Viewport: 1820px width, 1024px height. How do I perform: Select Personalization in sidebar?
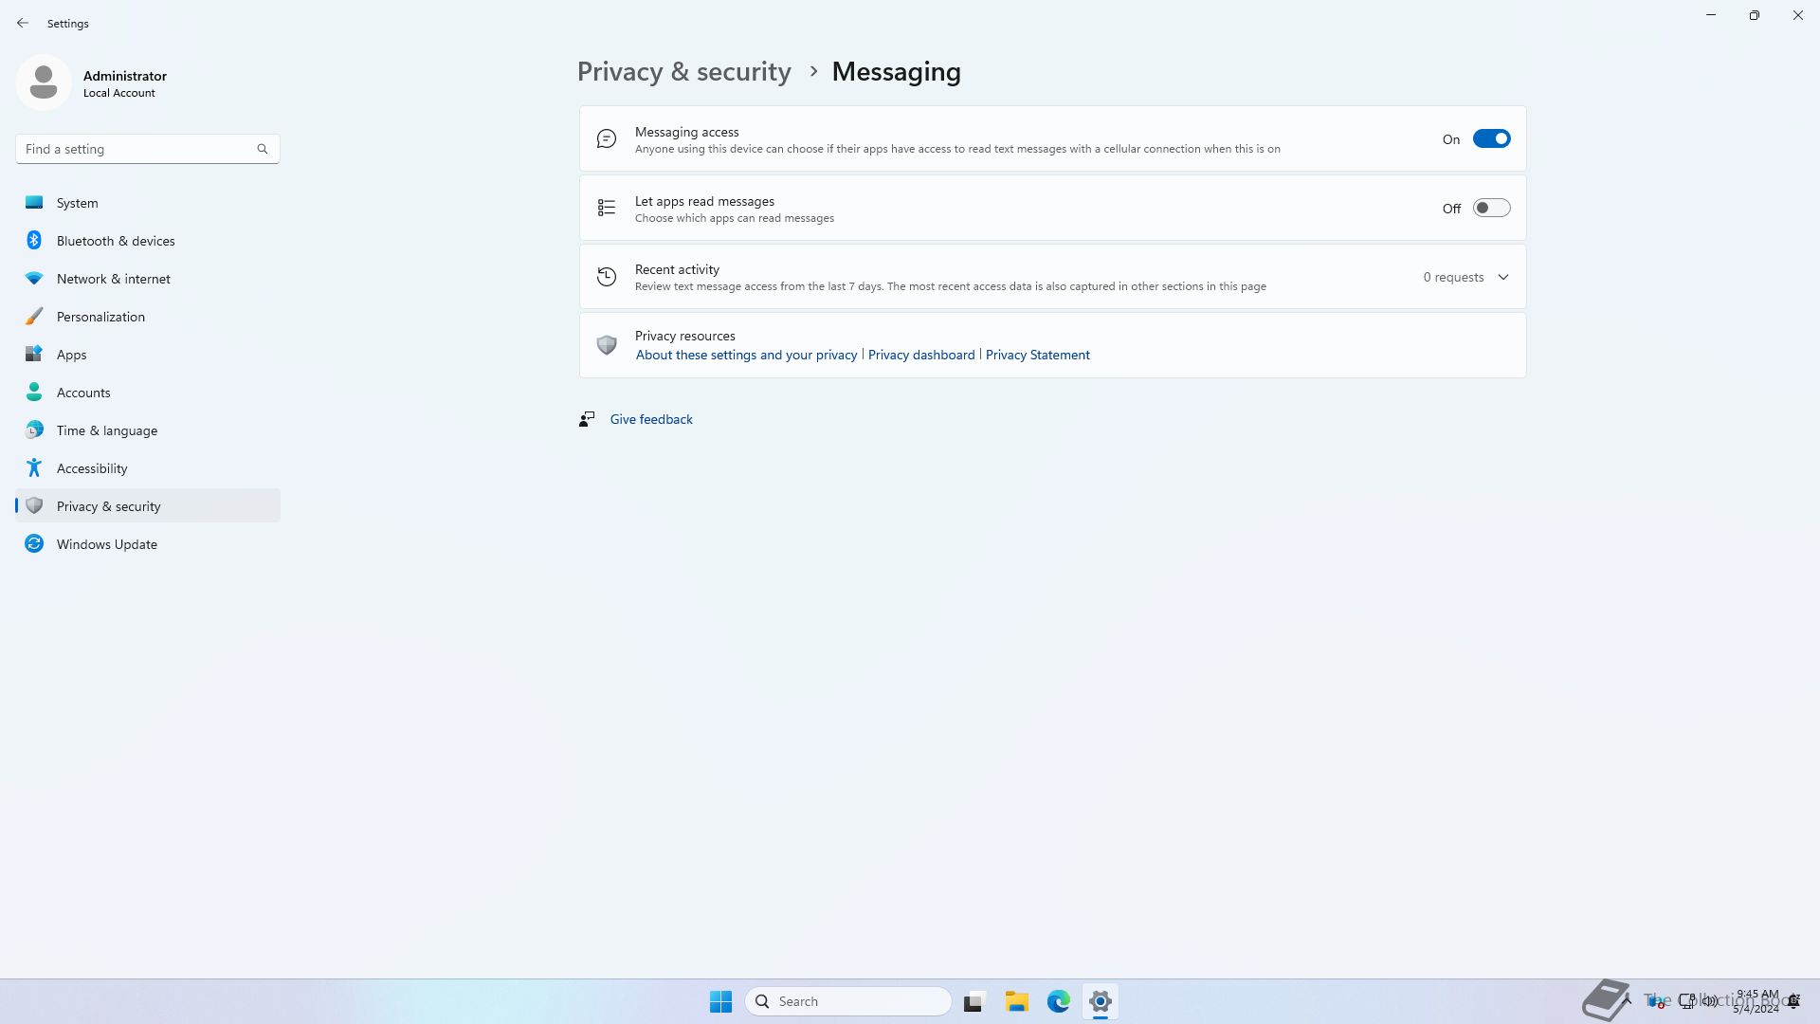(x=100, y=317)
